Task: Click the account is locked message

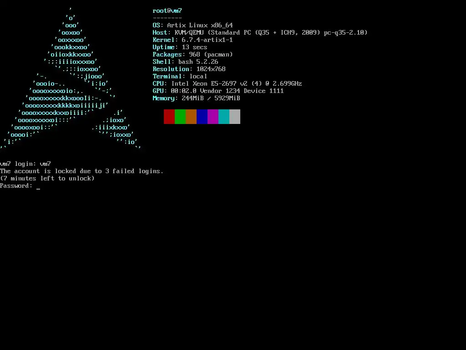Action: 82,171
